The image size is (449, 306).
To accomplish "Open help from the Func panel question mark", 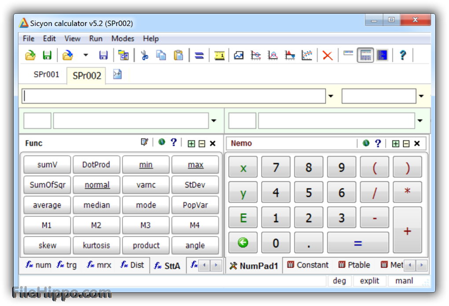I will [173, 142].
